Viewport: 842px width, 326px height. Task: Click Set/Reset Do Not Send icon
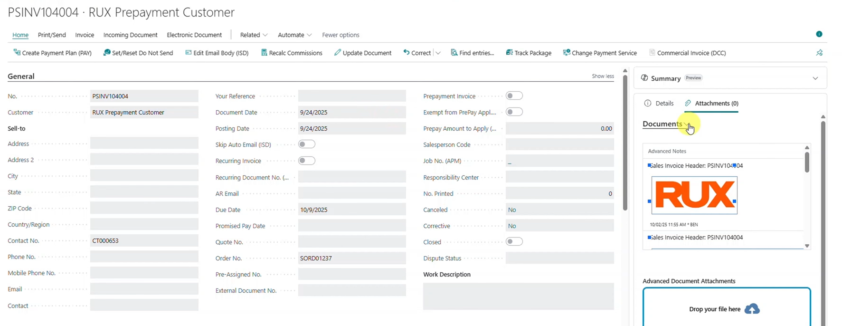107,52
